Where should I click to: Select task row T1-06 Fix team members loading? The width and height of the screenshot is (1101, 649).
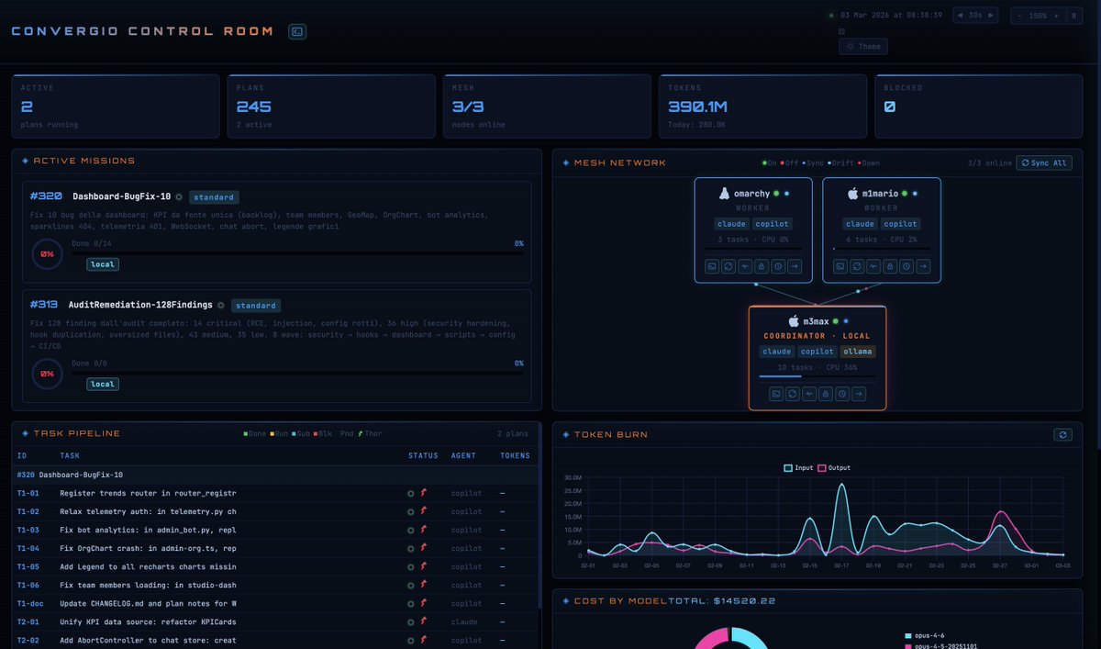click(x=275, y=585)
